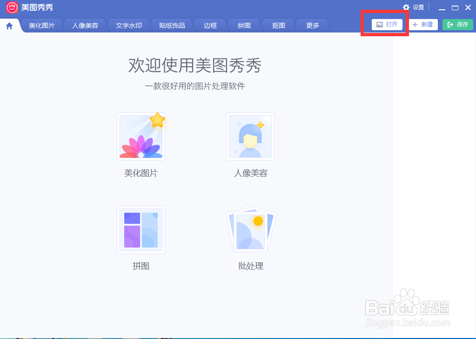Click the plus icon on the 新建 button
476x339 pixels.
click(416, 24)
